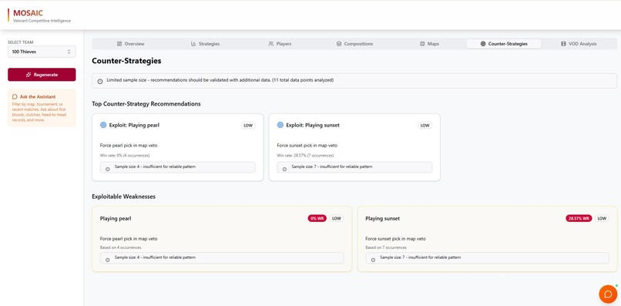Switch to the Maps tab

coord(429,44)
